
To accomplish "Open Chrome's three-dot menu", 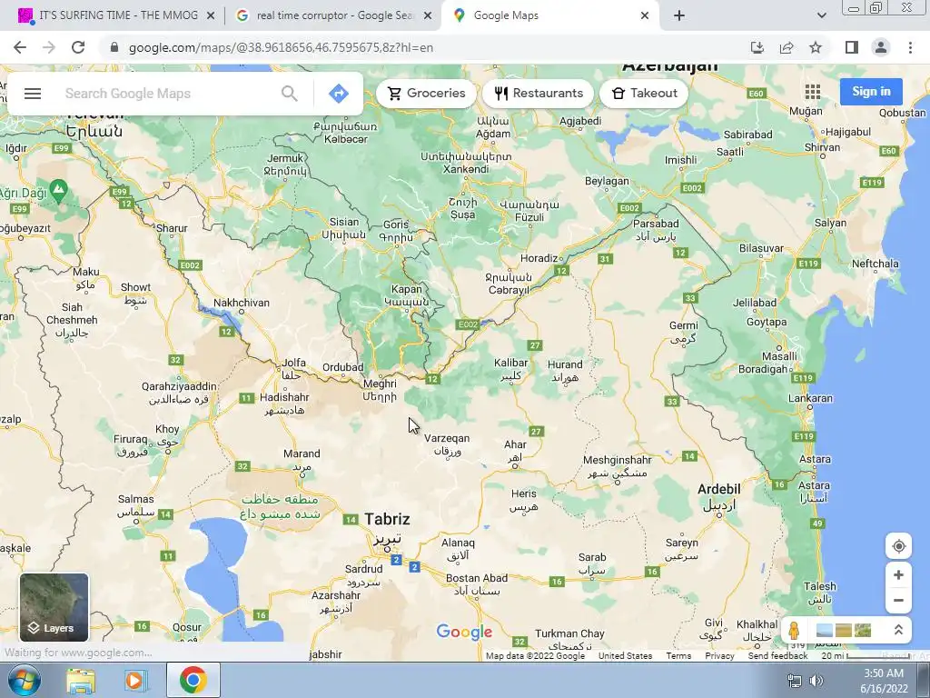I will [910, 47].
